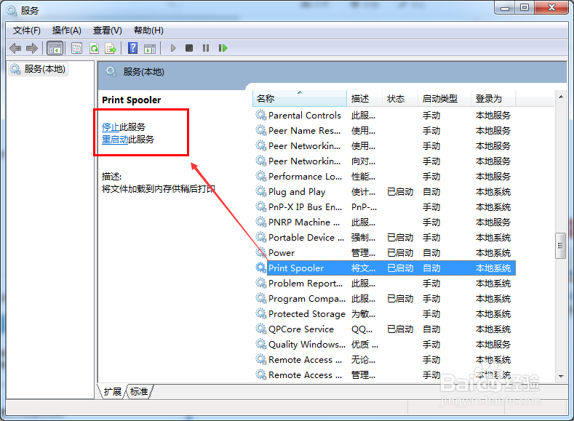Click the gear icon of Protected Storage
The height and width of the screenshot is (421, 574).
(260, 313)
